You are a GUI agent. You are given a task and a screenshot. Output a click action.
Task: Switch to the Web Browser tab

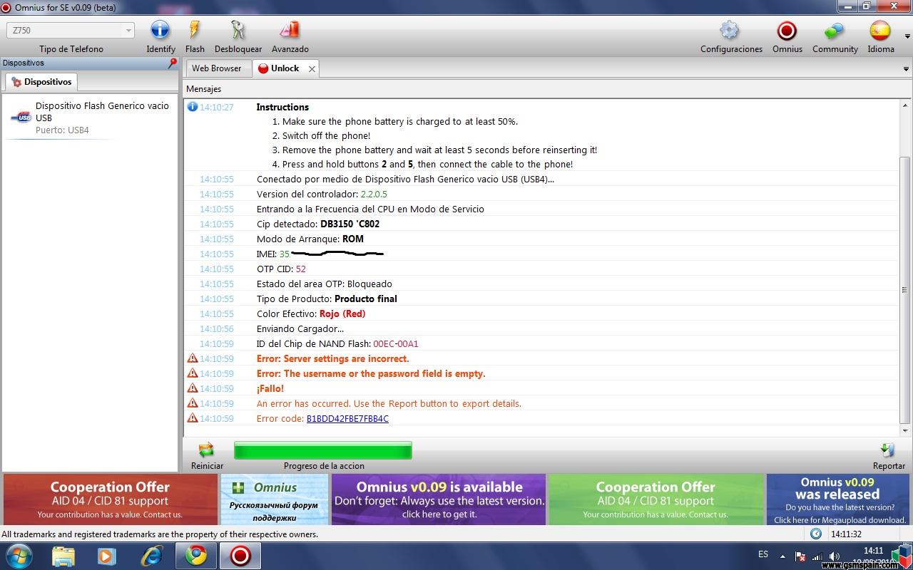pyautogui.click(x=216, y=68)
